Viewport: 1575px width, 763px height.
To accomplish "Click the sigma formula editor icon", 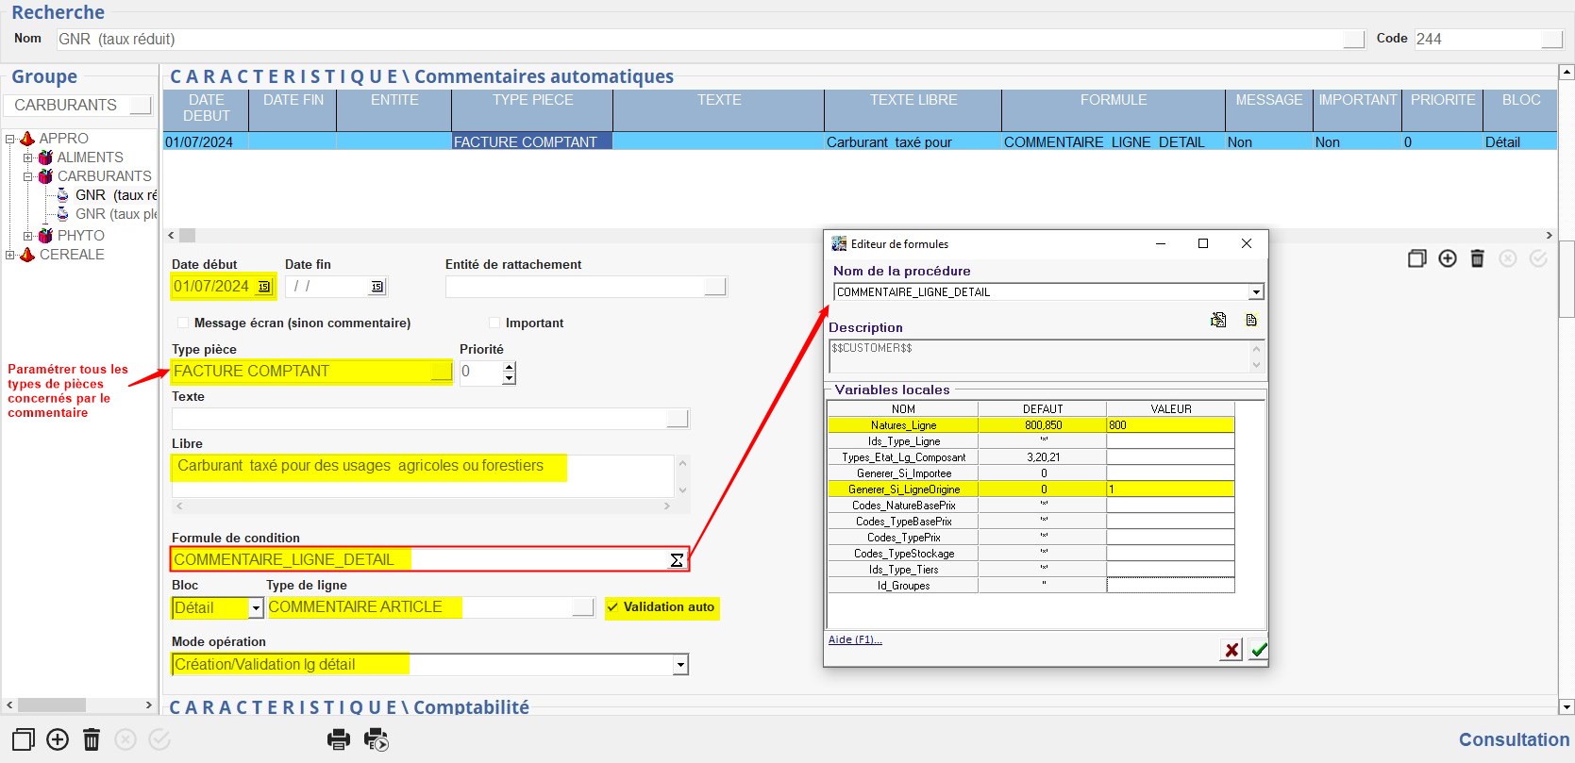I will [677, 560].
